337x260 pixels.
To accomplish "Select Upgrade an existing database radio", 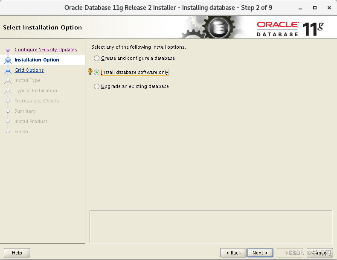I will pyautogui.click(x=96, y=86).
